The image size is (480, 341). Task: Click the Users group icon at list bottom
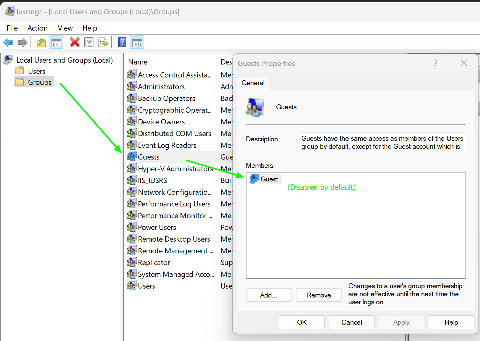(x=132, y=286)
